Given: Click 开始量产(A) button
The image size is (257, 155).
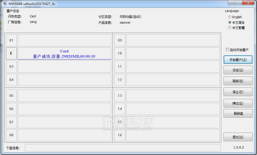Looking at the screenshot, I should 238,60.
